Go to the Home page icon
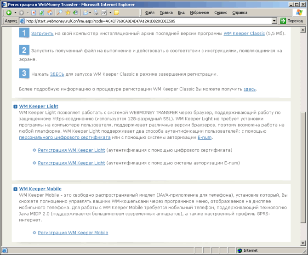The image size is (308, 255). [x=50, y=12]
